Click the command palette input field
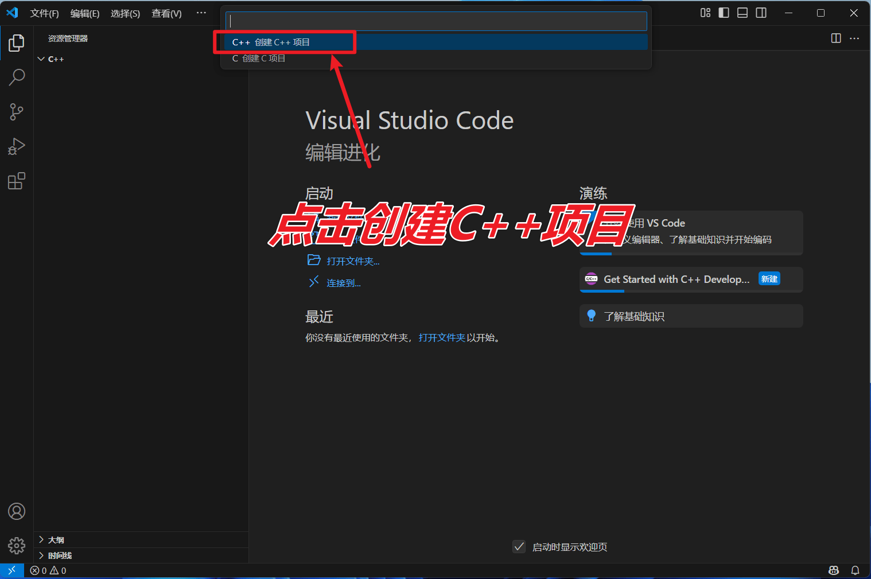Image resolution: width=871 pixels, height=579 pixels. click(x=436, y=21)
